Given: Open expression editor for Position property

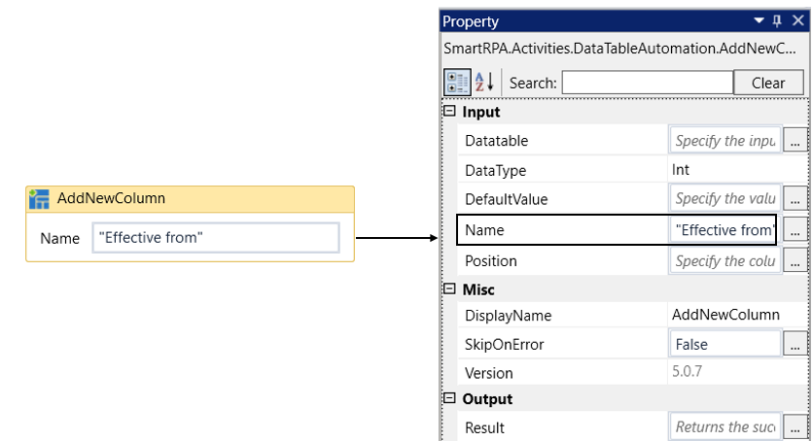Looking at the screenshot, I should coord(794,261).
